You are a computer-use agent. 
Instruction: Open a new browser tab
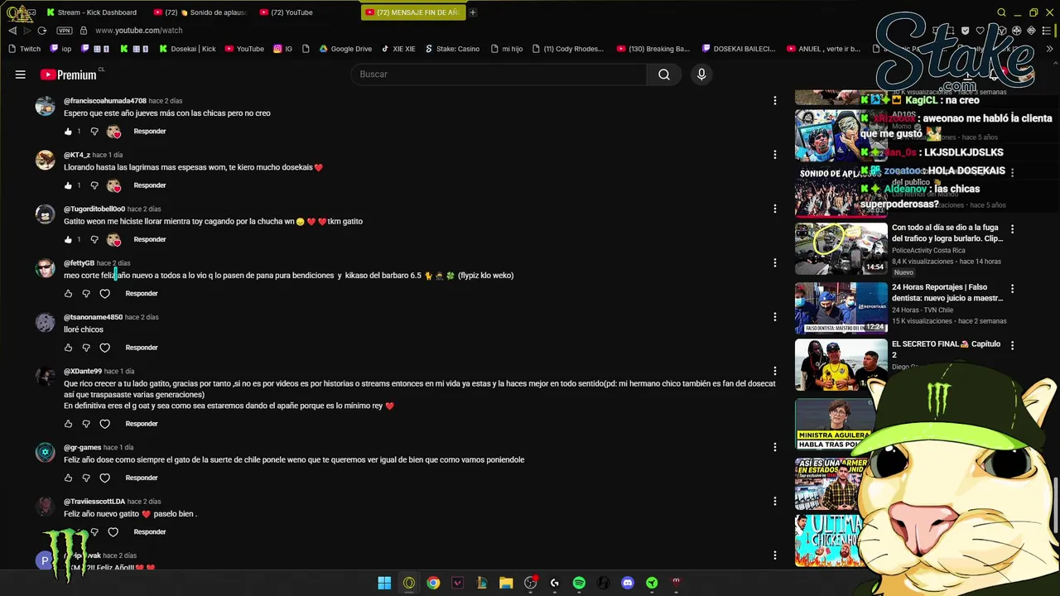coord(473,12)
